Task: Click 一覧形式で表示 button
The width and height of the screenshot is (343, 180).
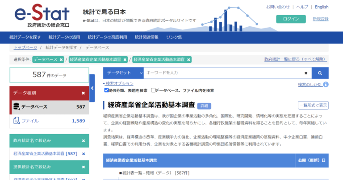Action: 313,105
